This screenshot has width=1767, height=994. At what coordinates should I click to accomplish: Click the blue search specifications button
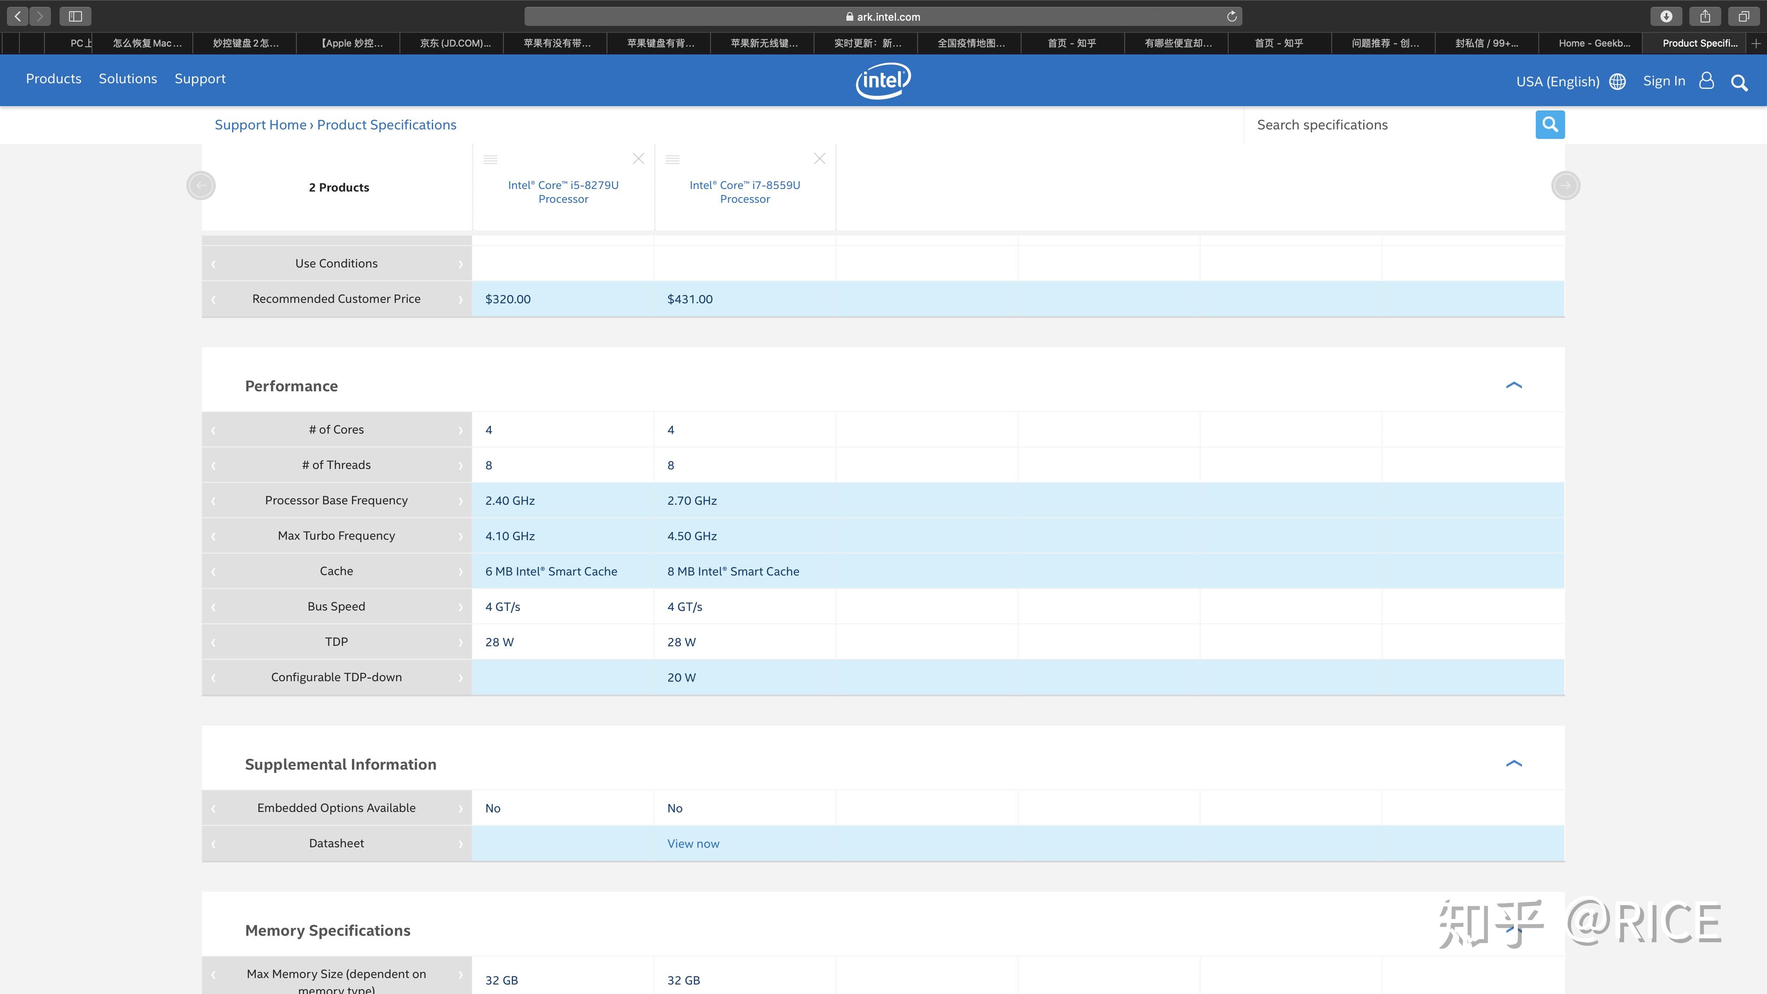(x=1550, y=124)
